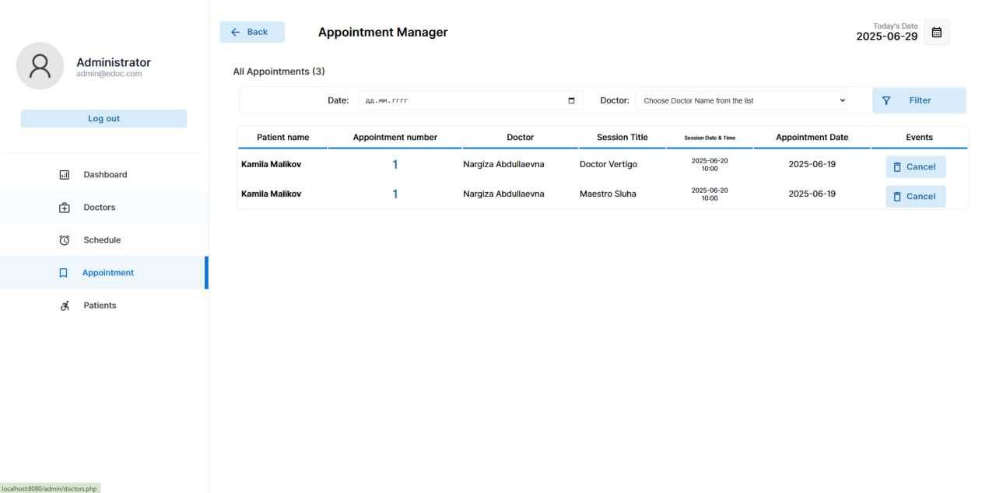Click the Session Date & Time header
The width and height of the screenshot is (996, 493).
click(x=710, y=138)
